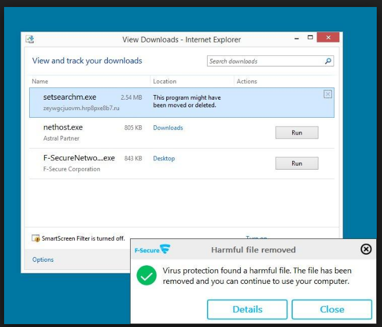
Task: Run the F-SecureNetwo....exe download
Action: point(296,163)
